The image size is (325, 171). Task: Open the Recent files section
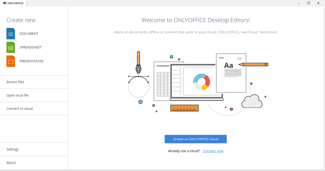click(x=15, y=82)
